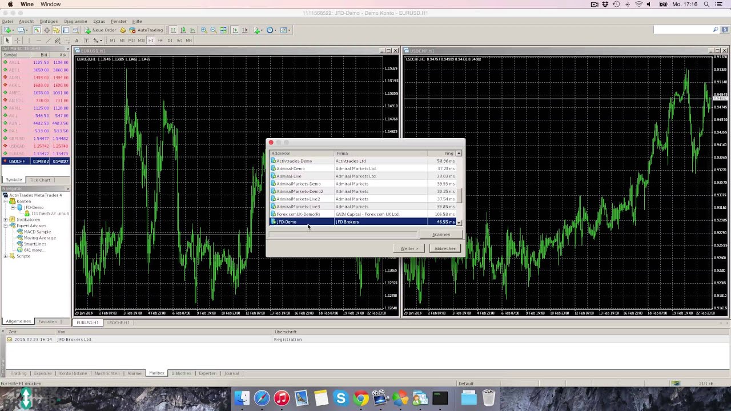Screen dimensions: 731x411
Task: Switch to the Favoriten tab in Navigator
Action: [x=47, y=321]
